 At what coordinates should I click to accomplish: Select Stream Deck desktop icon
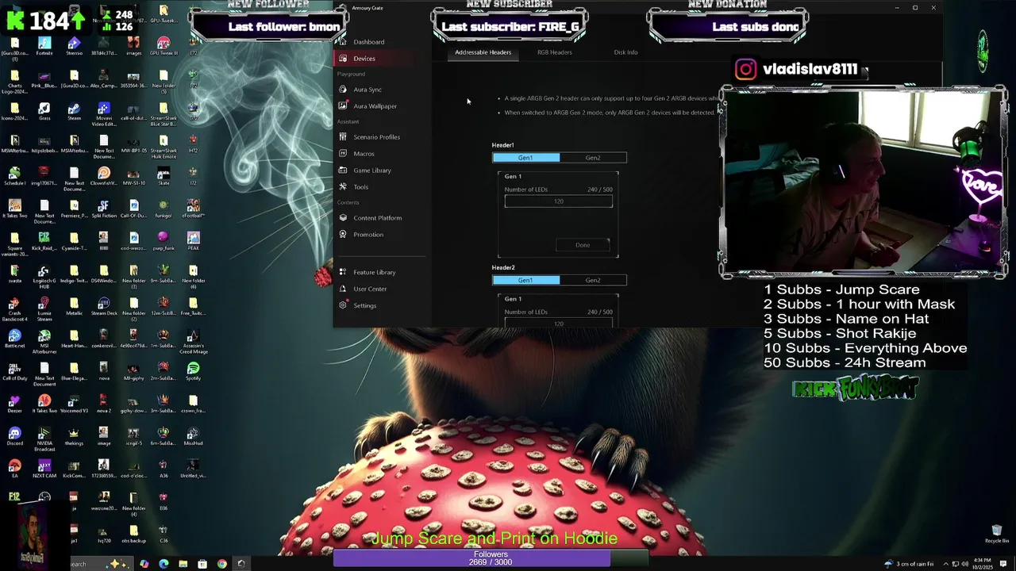pos(104,306)
